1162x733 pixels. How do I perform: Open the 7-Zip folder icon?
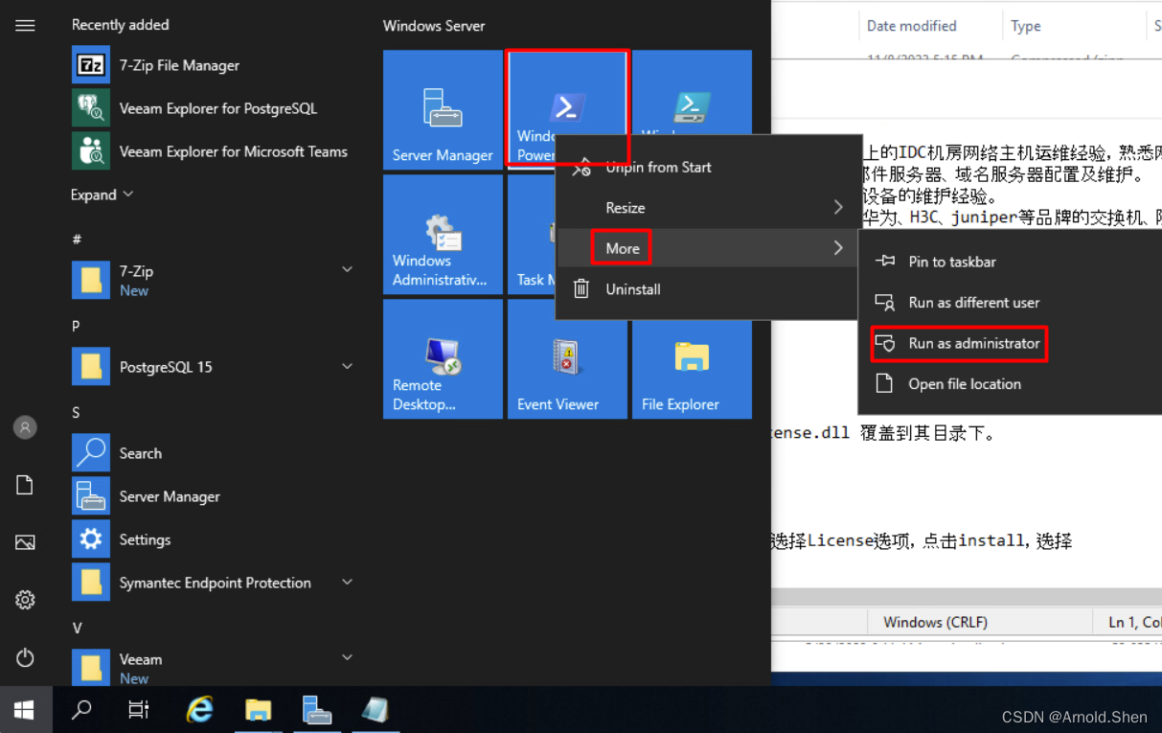click(x=91, y=281)
